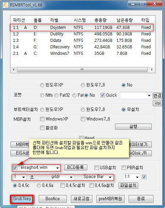The height and width of the screenshot is (208, 165).
Task: Toggle the Head checkbox
Action: pyautogui.click(x=81, y=138)
